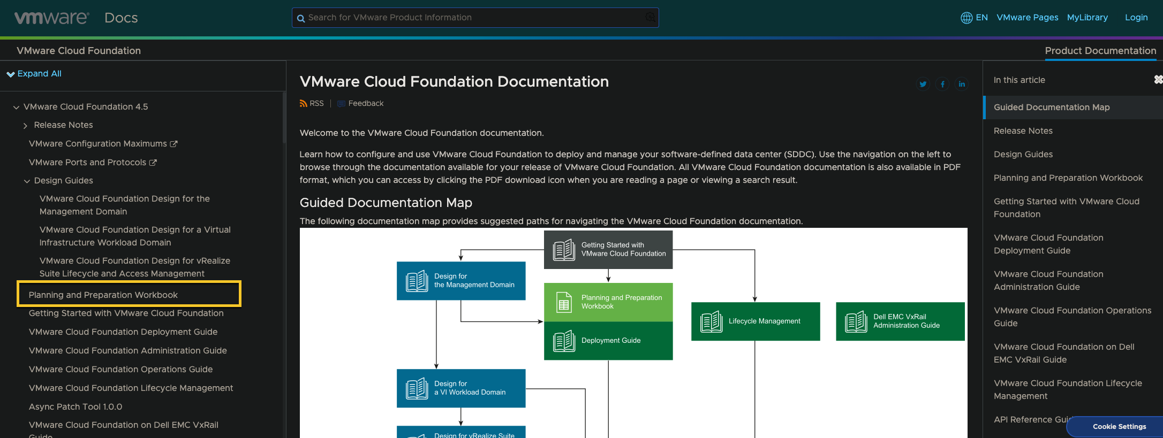The image size is (1163, 438).
Task: Click the external link icon beside Configuration Maximums
Action: (173, 144)
